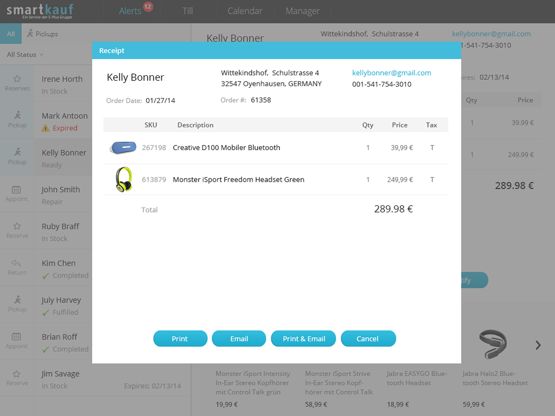
Task: Click Return arrow icon for Kim Chen
Action: pyautogui.click(x=16, y=263)
